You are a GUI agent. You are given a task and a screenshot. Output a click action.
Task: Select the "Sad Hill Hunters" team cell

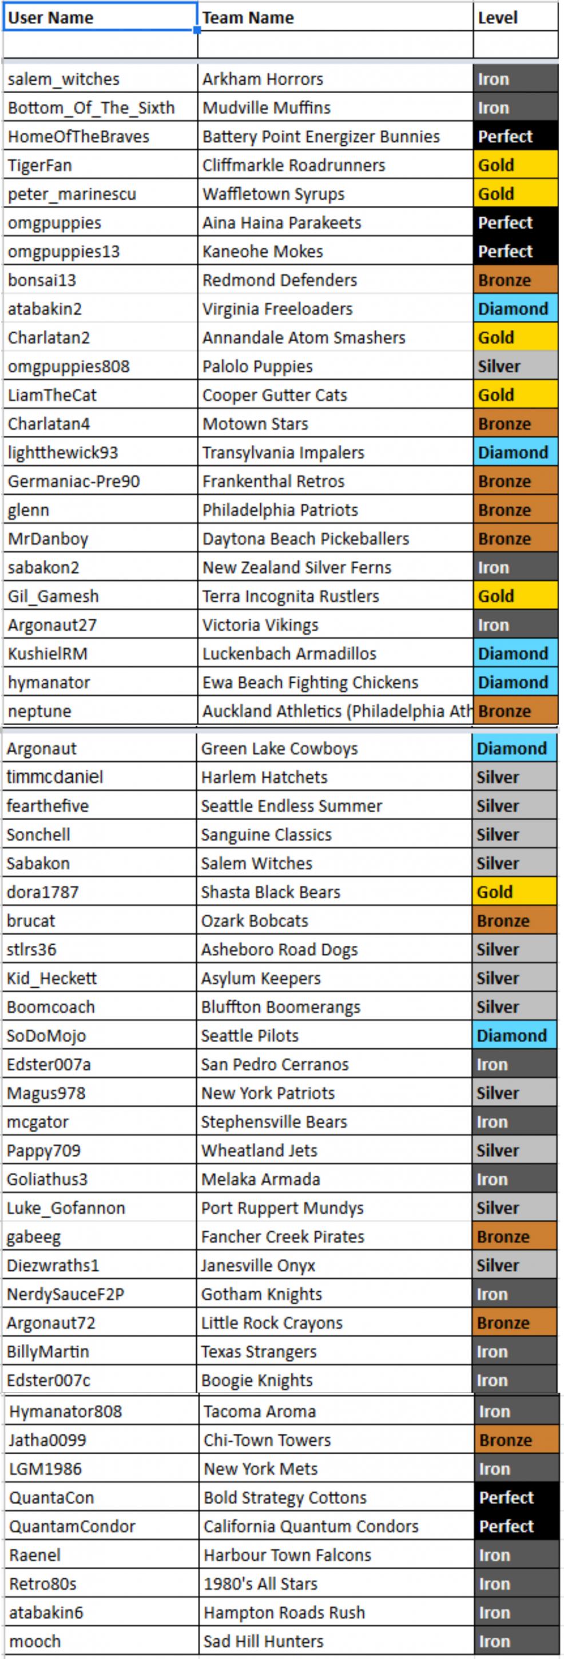pyautogui.click(x=335, y=1642)
